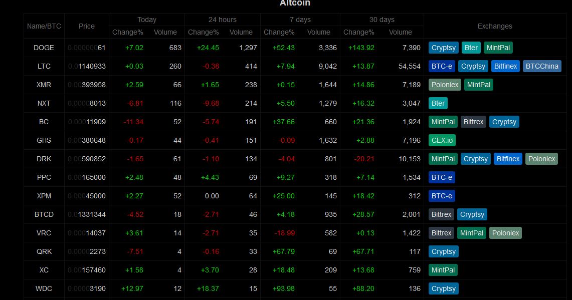Click DOGE 30-day change +143.92

tap(361, 48)
